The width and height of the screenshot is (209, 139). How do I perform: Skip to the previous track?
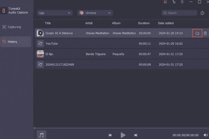pos(110,135)
